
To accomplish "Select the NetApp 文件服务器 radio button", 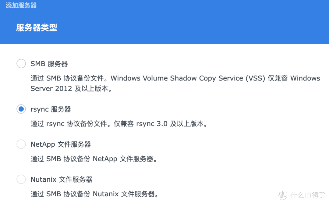I will click(21, 144).
